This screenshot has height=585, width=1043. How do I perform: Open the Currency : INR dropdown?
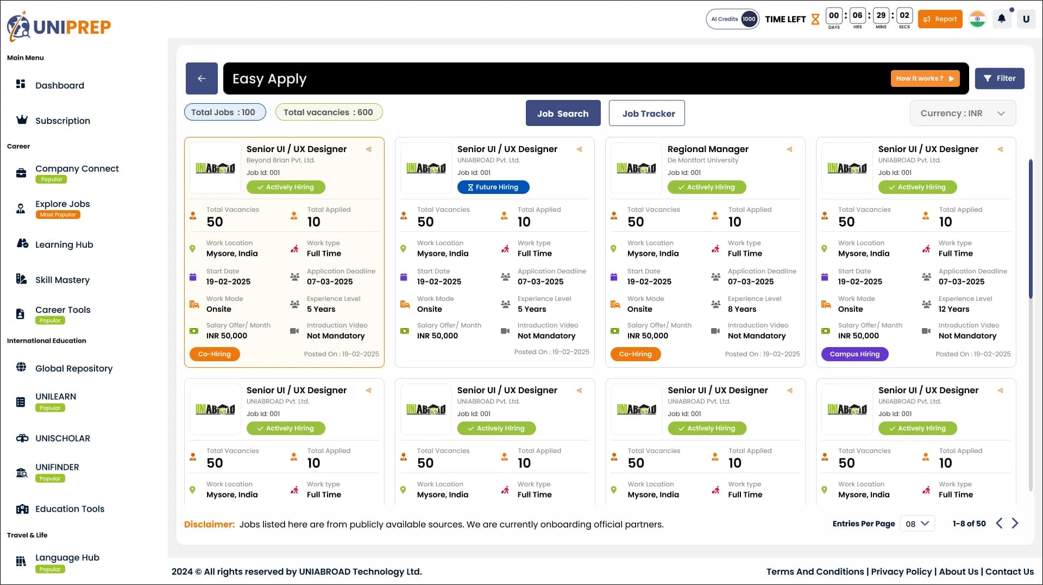click(x=963, y=114)
